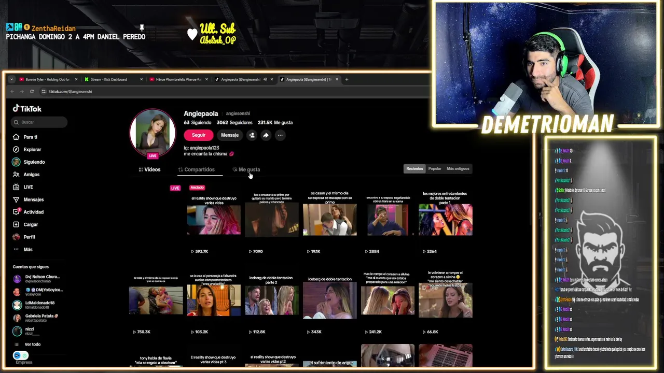Screen dimensions: 664x373
Task: Click the browser back arrow
Action: coord(12,91)
